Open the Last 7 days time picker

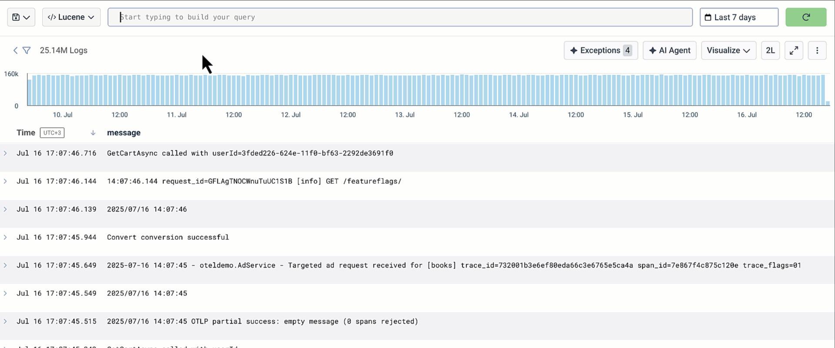coord(739,17)
